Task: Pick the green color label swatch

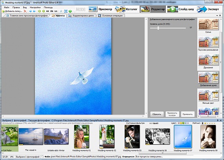Action: (183, 123)
